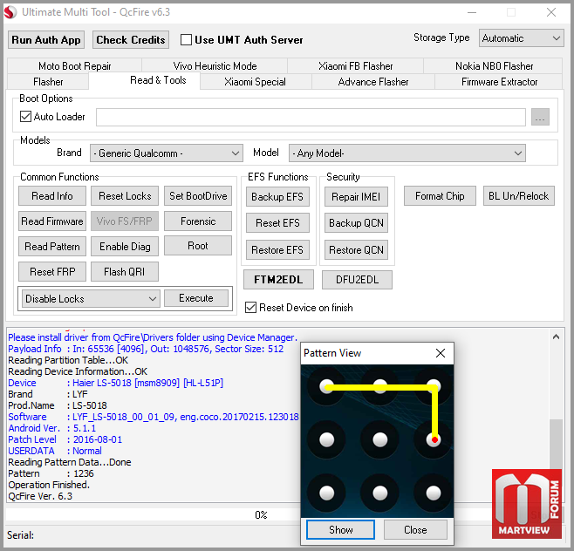Click the Execute button

click(196, 298)
